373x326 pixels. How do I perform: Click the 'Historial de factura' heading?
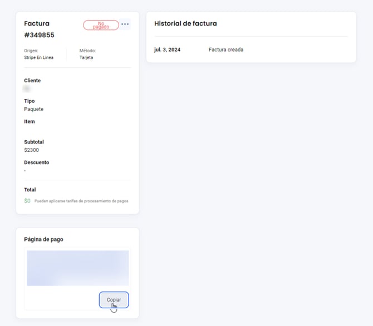click(x=185, y=23)
